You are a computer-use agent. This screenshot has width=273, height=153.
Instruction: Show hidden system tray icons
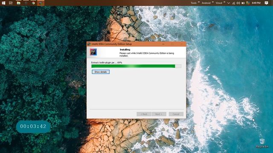(229, 3)
